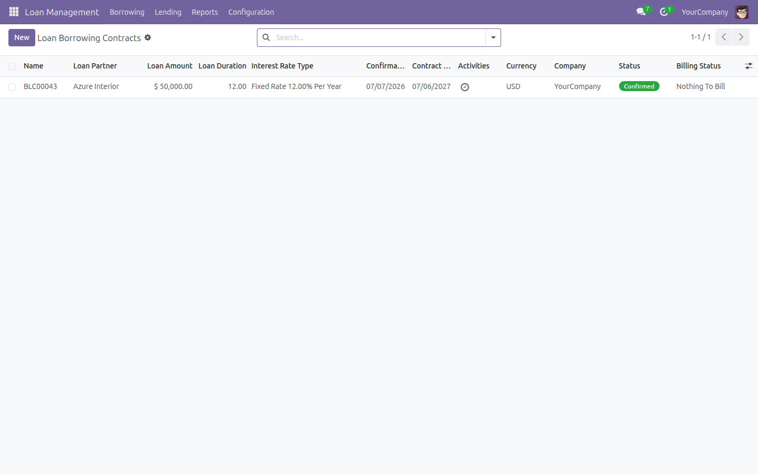Click the USD currency cell
The height and width of the screenshot is (474, 758).
pos(513,86)
